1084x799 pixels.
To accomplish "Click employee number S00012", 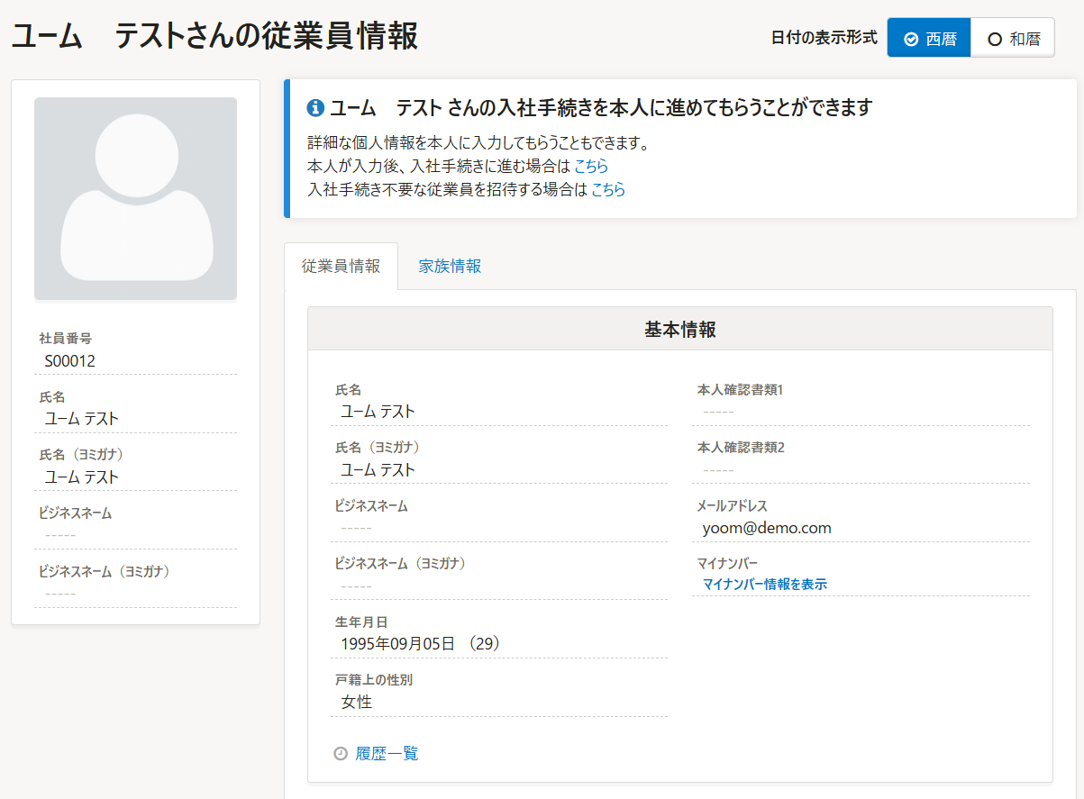I will tap(70, 361).
